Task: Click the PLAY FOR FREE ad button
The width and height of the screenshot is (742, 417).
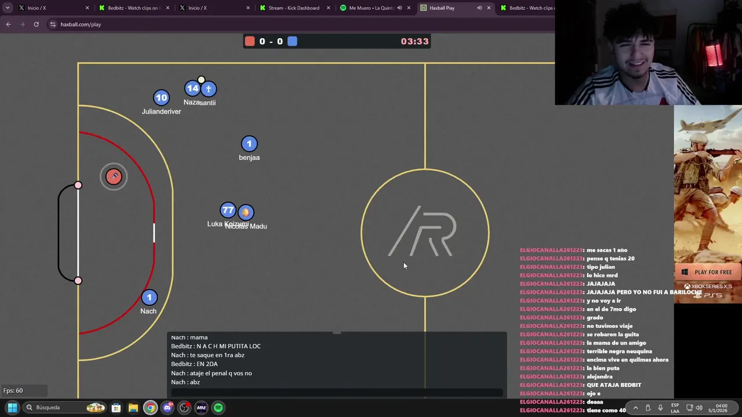Action: click(x=708, y=272)
